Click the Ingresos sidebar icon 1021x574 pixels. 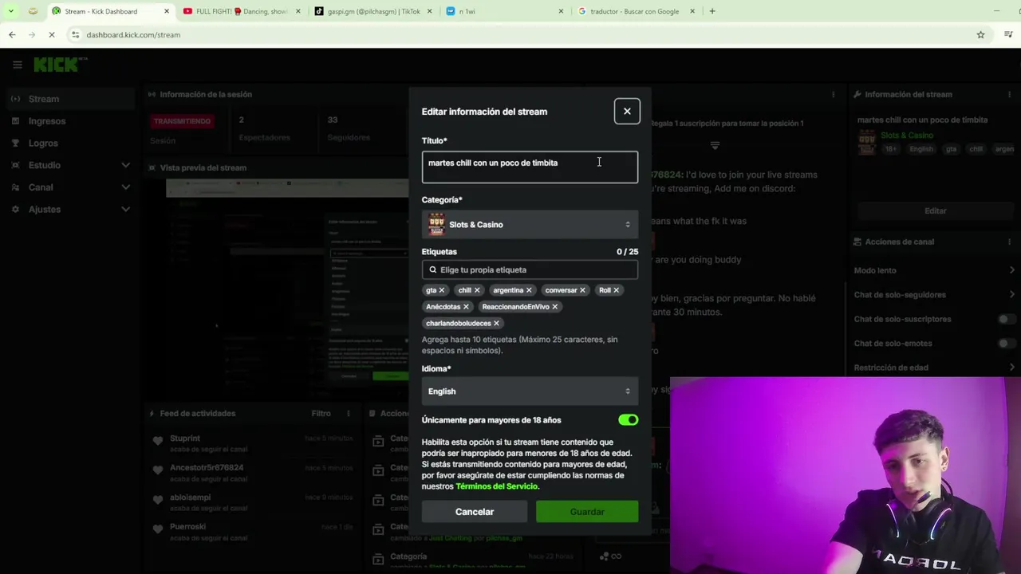15,121
